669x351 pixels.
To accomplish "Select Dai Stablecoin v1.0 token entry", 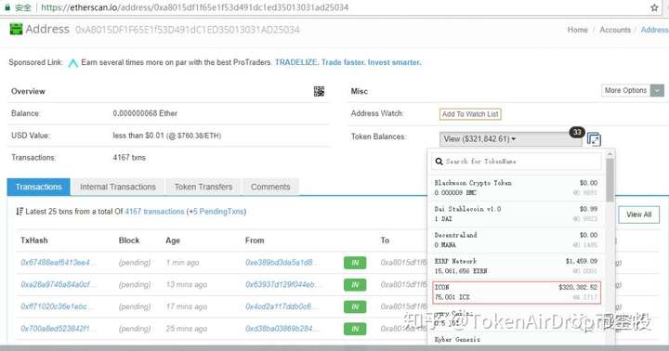I will (x=517, y=214).
